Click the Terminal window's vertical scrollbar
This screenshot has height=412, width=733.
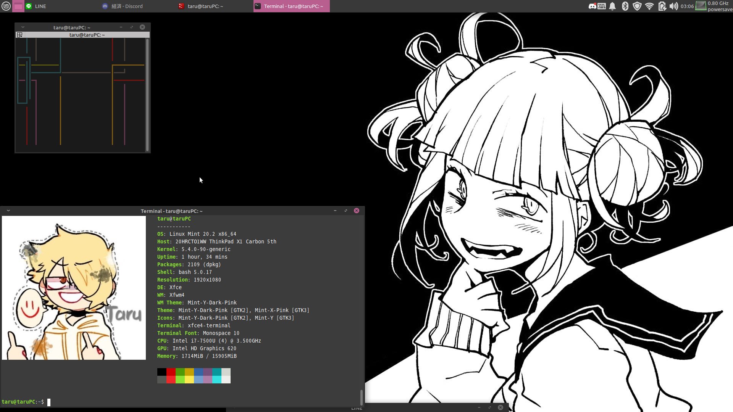click(x=361, y=398)
